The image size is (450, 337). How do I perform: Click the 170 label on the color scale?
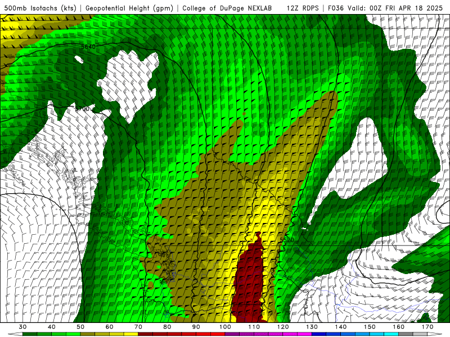click(x=427, y=327)
